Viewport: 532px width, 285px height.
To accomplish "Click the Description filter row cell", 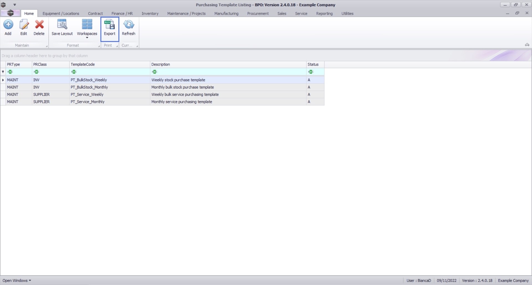I will 228,72.
